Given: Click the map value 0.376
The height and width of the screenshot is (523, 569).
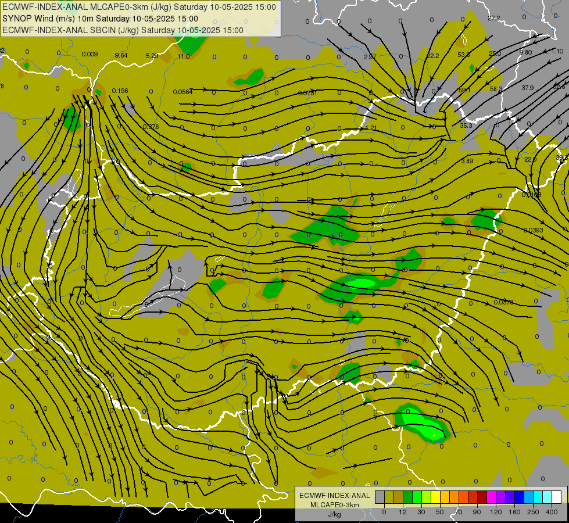Looking at the screenshot, I should tap(151, 127).
